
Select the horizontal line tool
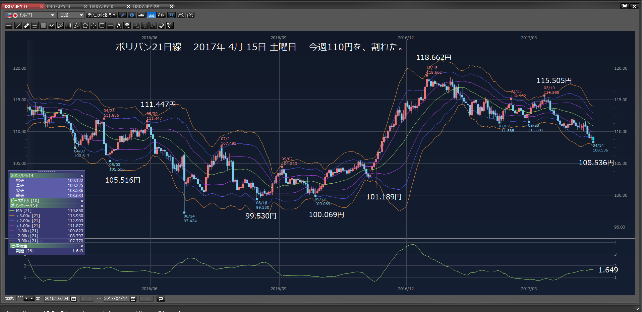(x=110, y=25)
